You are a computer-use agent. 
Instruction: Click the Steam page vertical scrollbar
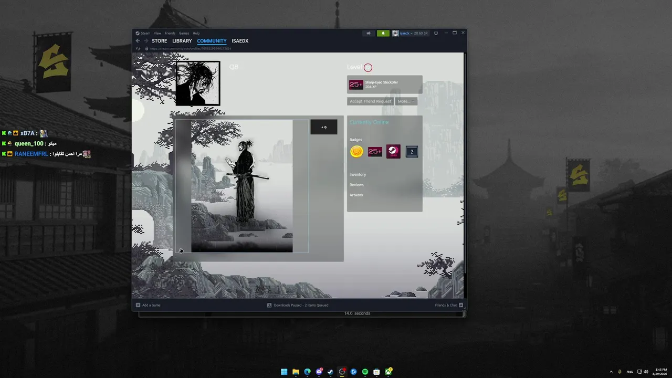coord(464,163)
